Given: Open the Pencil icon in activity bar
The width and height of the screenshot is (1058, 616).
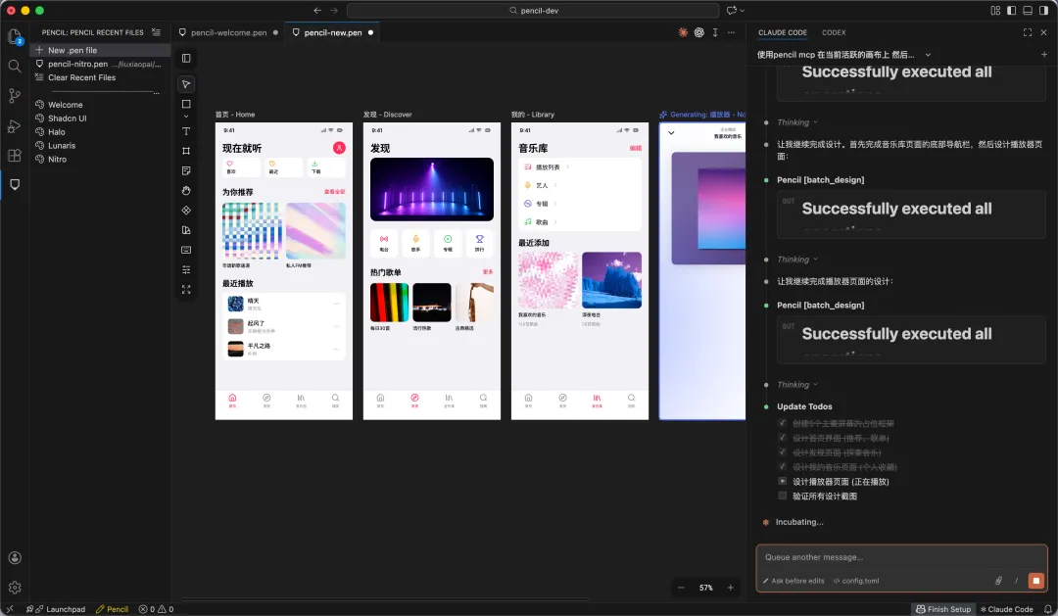Looking at the screenshot, I should tap(14, 184).
